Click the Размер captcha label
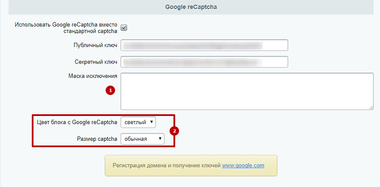Viewport: 380px width, 187px height. click(x=97, y=139)
